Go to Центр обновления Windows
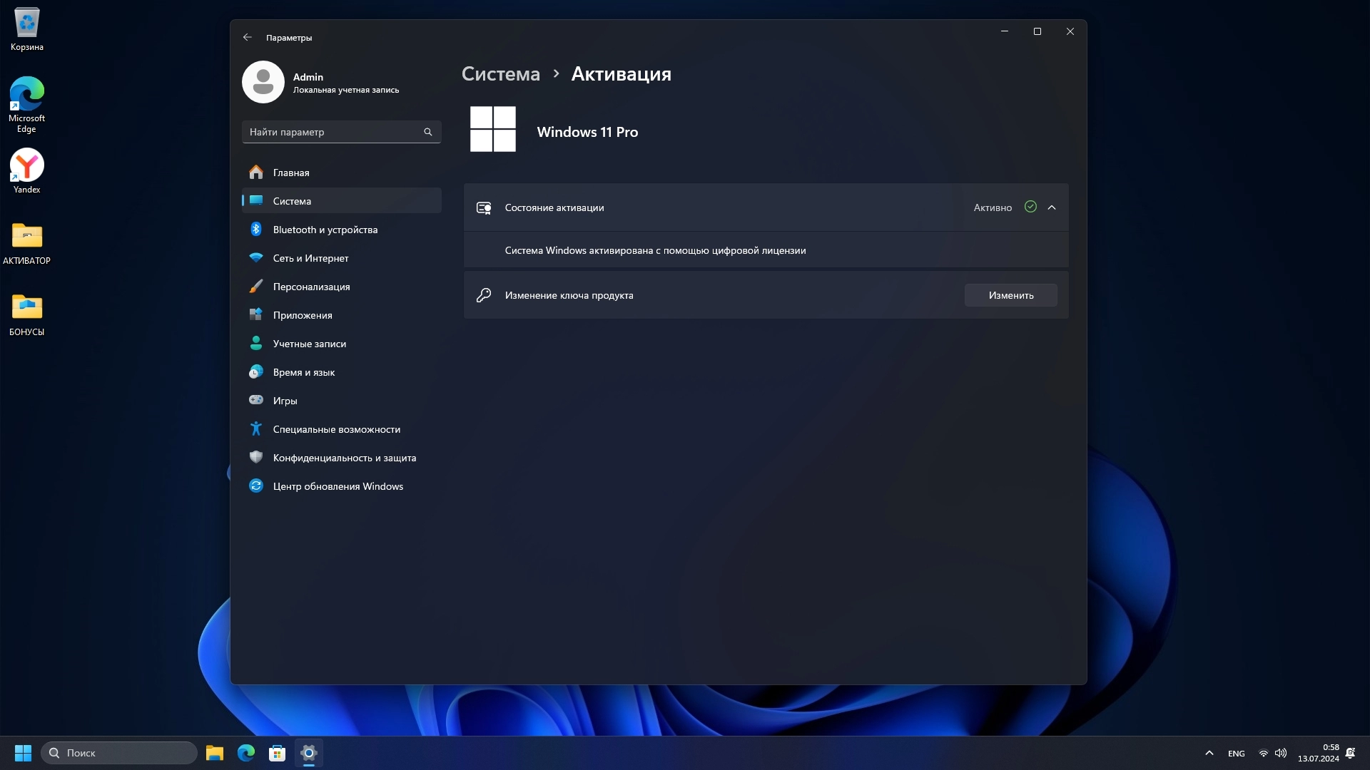The width and height of the screenshot is (1370, 770). click(338, 486)
